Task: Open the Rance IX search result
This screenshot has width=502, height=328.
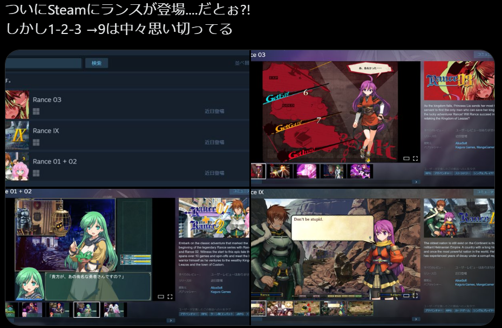Action: [45, 131]
